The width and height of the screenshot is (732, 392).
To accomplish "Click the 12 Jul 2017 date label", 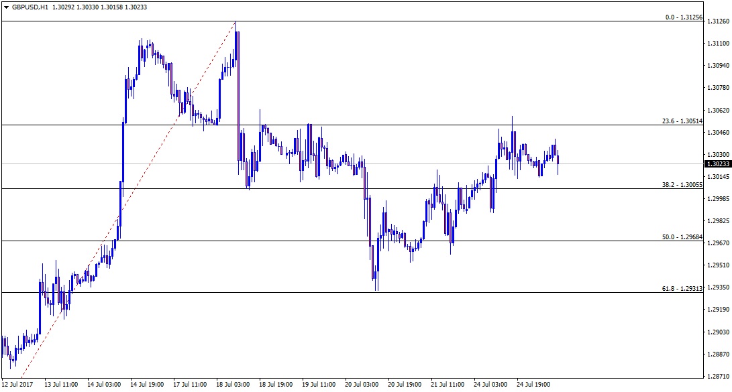I will pyautogui.click(x=17, y=385).
